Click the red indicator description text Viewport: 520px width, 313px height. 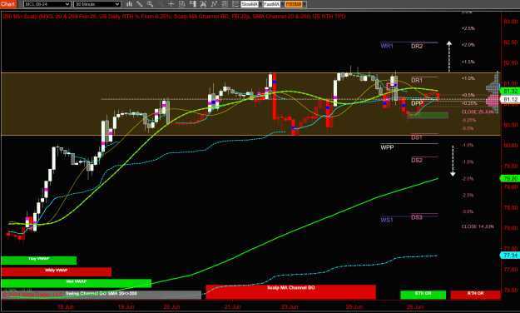tap(174, 17)
